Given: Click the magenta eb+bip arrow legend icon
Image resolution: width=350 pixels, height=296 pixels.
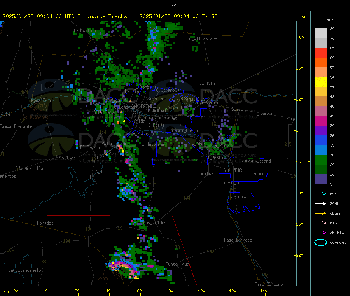Looking at the screenshot, I should [x=320, y=233].
